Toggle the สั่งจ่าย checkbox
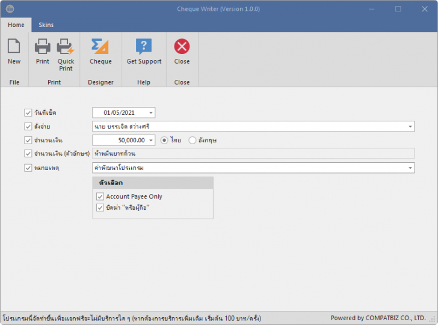This screenshot has height=325, width=438. [x=28, y=126]
